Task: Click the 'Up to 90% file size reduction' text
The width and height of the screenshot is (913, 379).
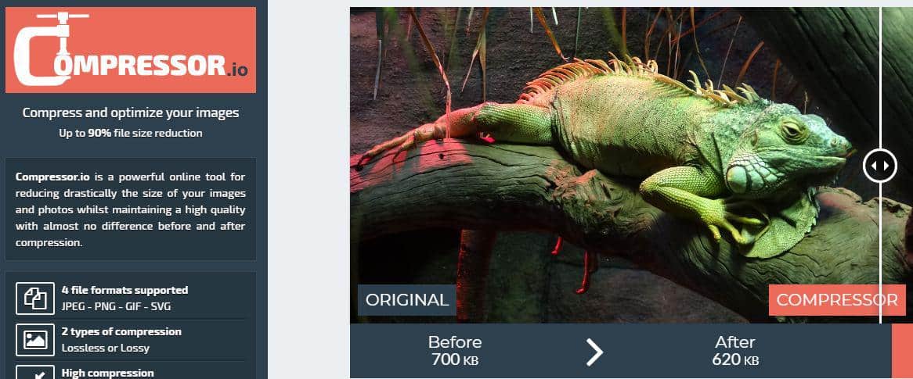Action: coord(131,133)
